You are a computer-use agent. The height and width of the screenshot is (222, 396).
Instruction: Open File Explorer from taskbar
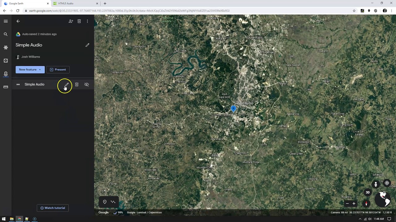coord(11,219)
